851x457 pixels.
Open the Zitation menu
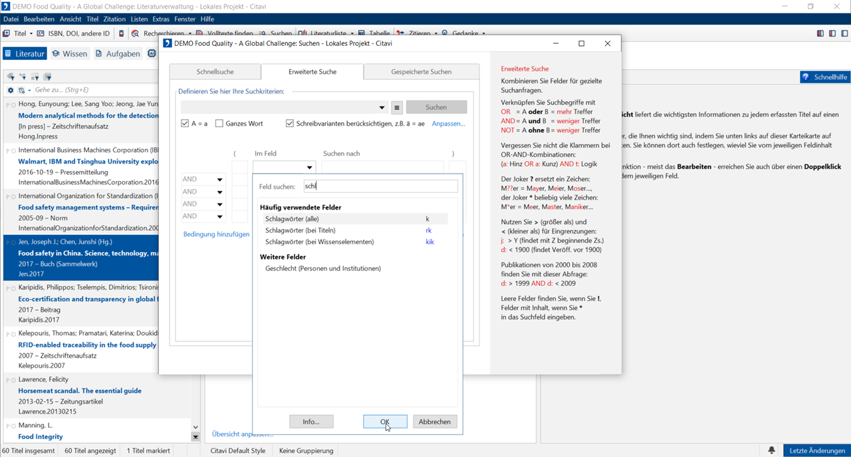(114, 19)
